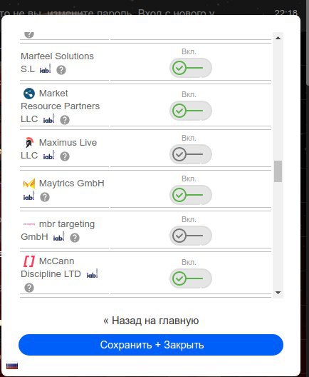Screen dimensions: 309x377
Task: Turn off the Maytrics GmbH switch
Action: click(x=191, y=195)
